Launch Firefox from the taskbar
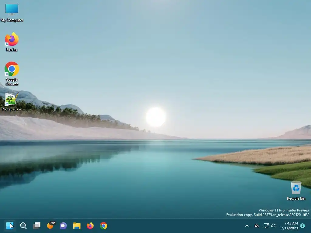311x233 pixels. click(x=90, y=226)
